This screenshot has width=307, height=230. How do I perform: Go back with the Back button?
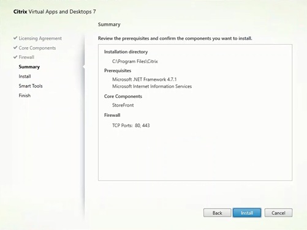tap(217, 213)
